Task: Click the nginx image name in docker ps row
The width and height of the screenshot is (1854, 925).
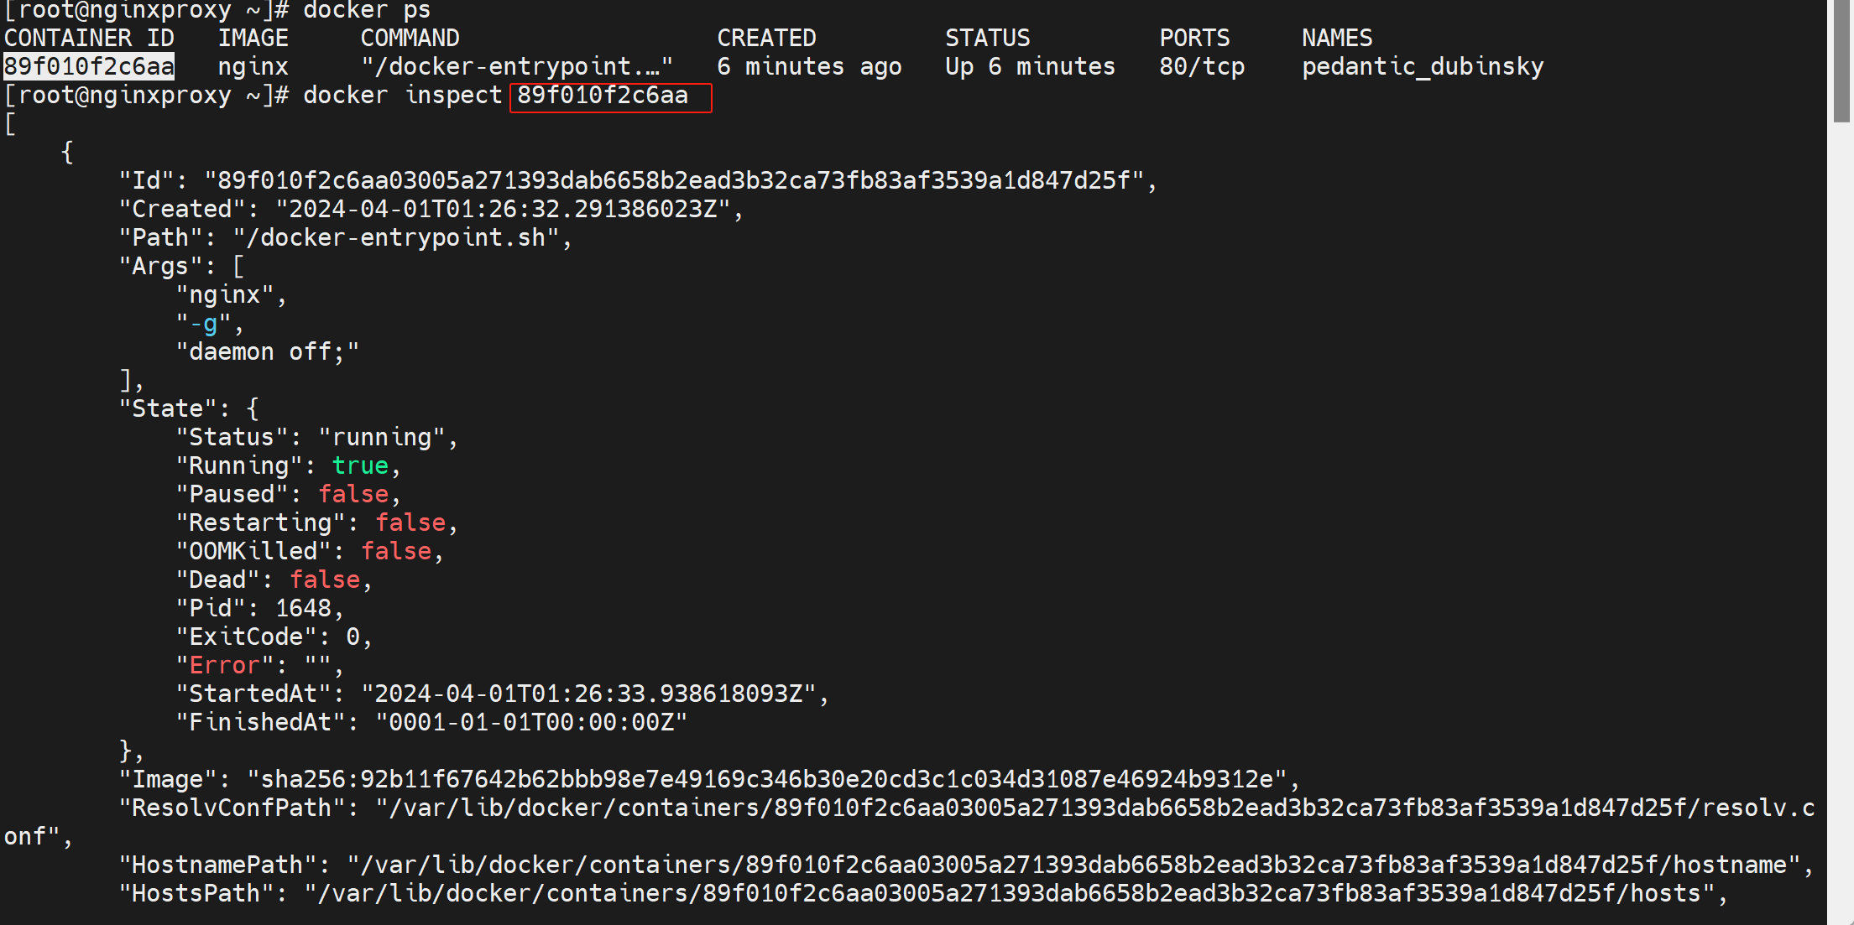Action: click(x=253, y=66)
